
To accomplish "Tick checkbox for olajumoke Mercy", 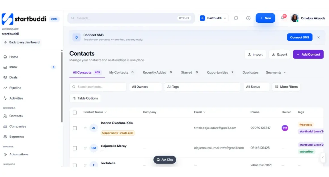I will pos(75,148).
